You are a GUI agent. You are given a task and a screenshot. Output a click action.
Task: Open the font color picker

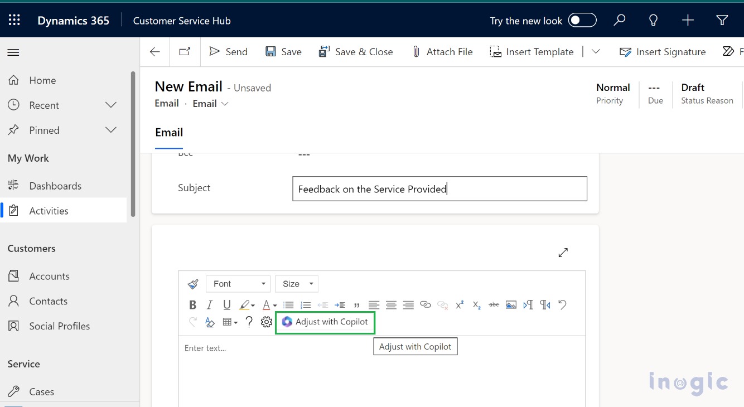270,305
